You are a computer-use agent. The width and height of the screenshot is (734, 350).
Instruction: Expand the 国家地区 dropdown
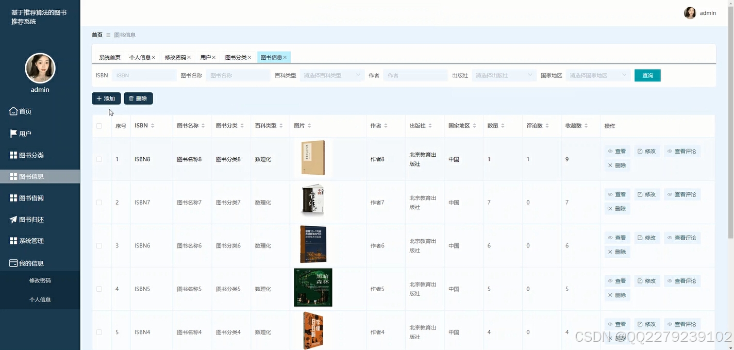597,75
